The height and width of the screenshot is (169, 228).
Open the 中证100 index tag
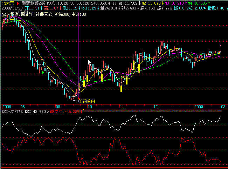79,14
